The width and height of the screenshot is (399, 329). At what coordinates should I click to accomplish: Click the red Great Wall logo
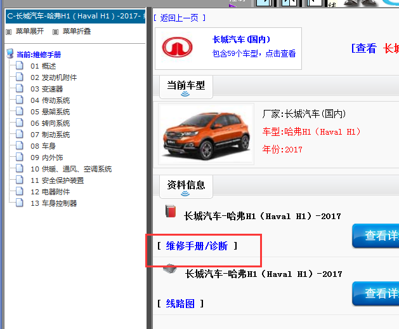tap(178, 48)
